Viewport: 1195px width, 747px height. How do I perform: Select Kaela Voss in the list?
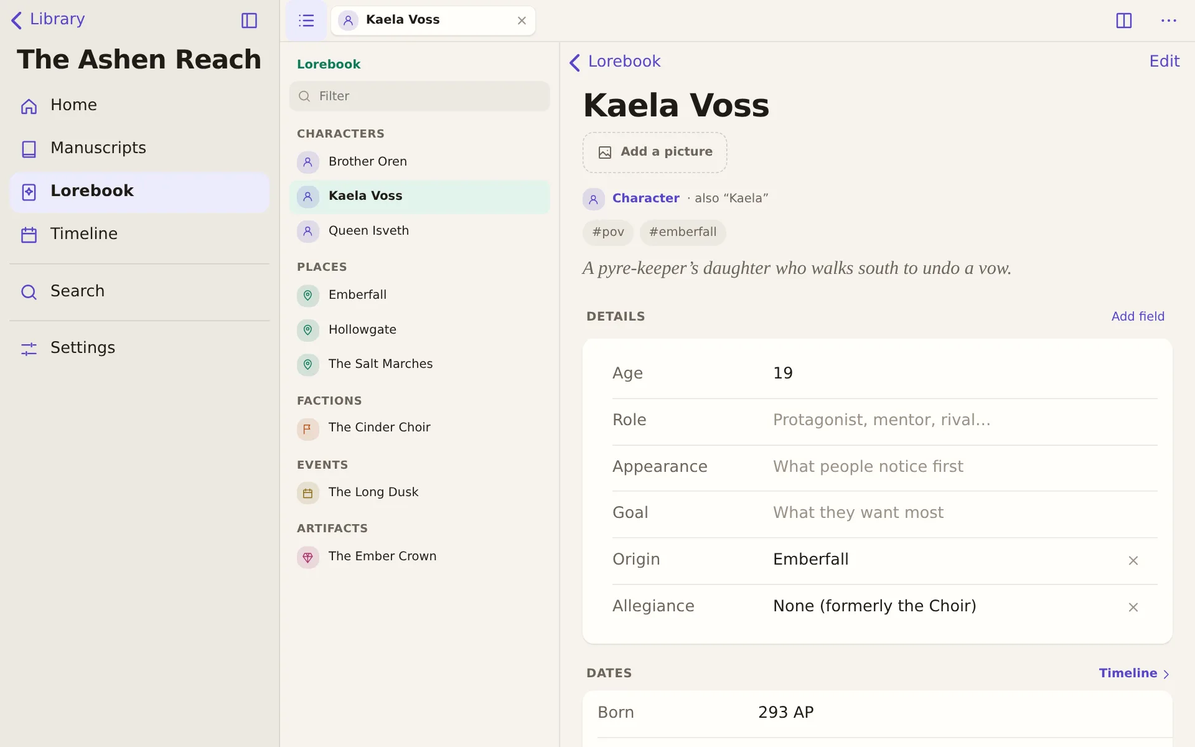click(x=419, y=197)
